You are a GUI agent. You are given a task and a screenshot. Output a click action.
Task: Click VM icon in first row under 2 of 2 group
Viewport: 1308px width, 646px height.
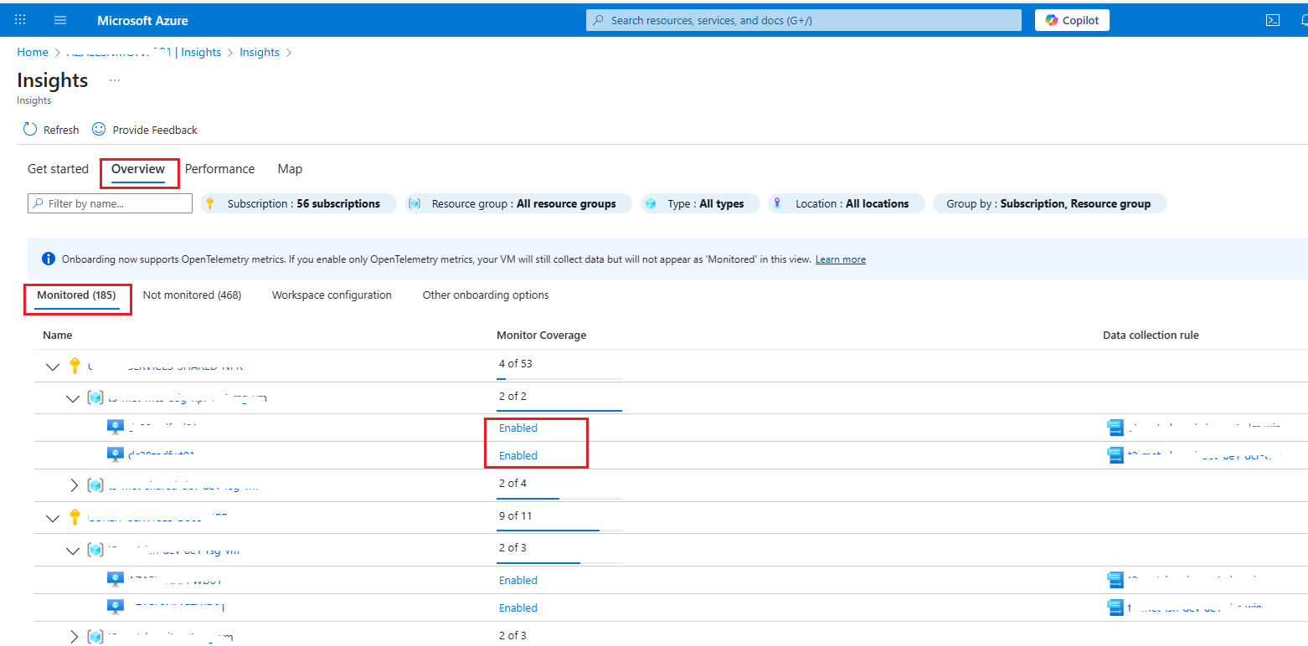[116, 427]
